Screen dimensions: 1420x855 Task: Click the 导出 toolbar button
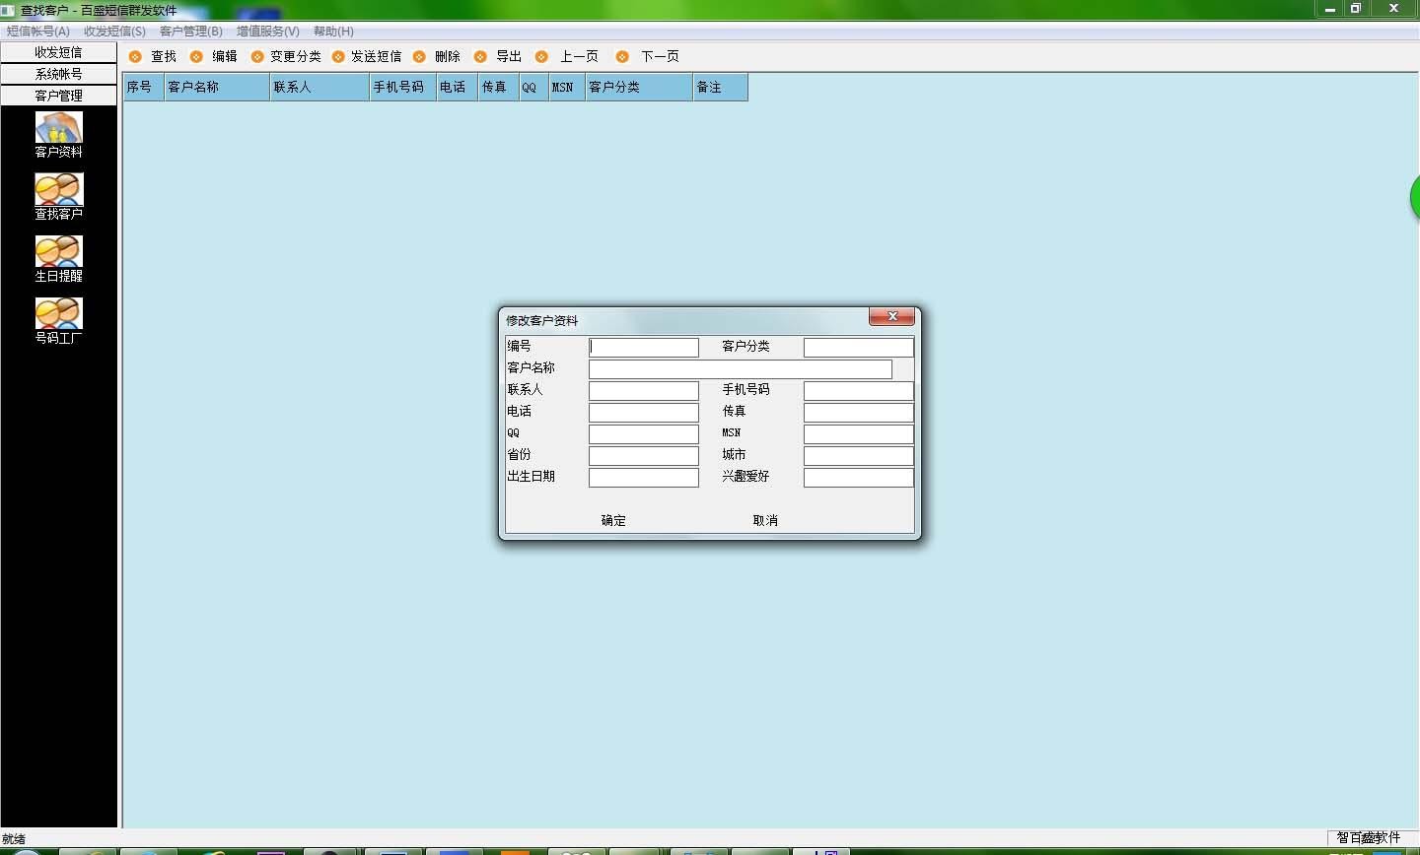pos(498,56)
